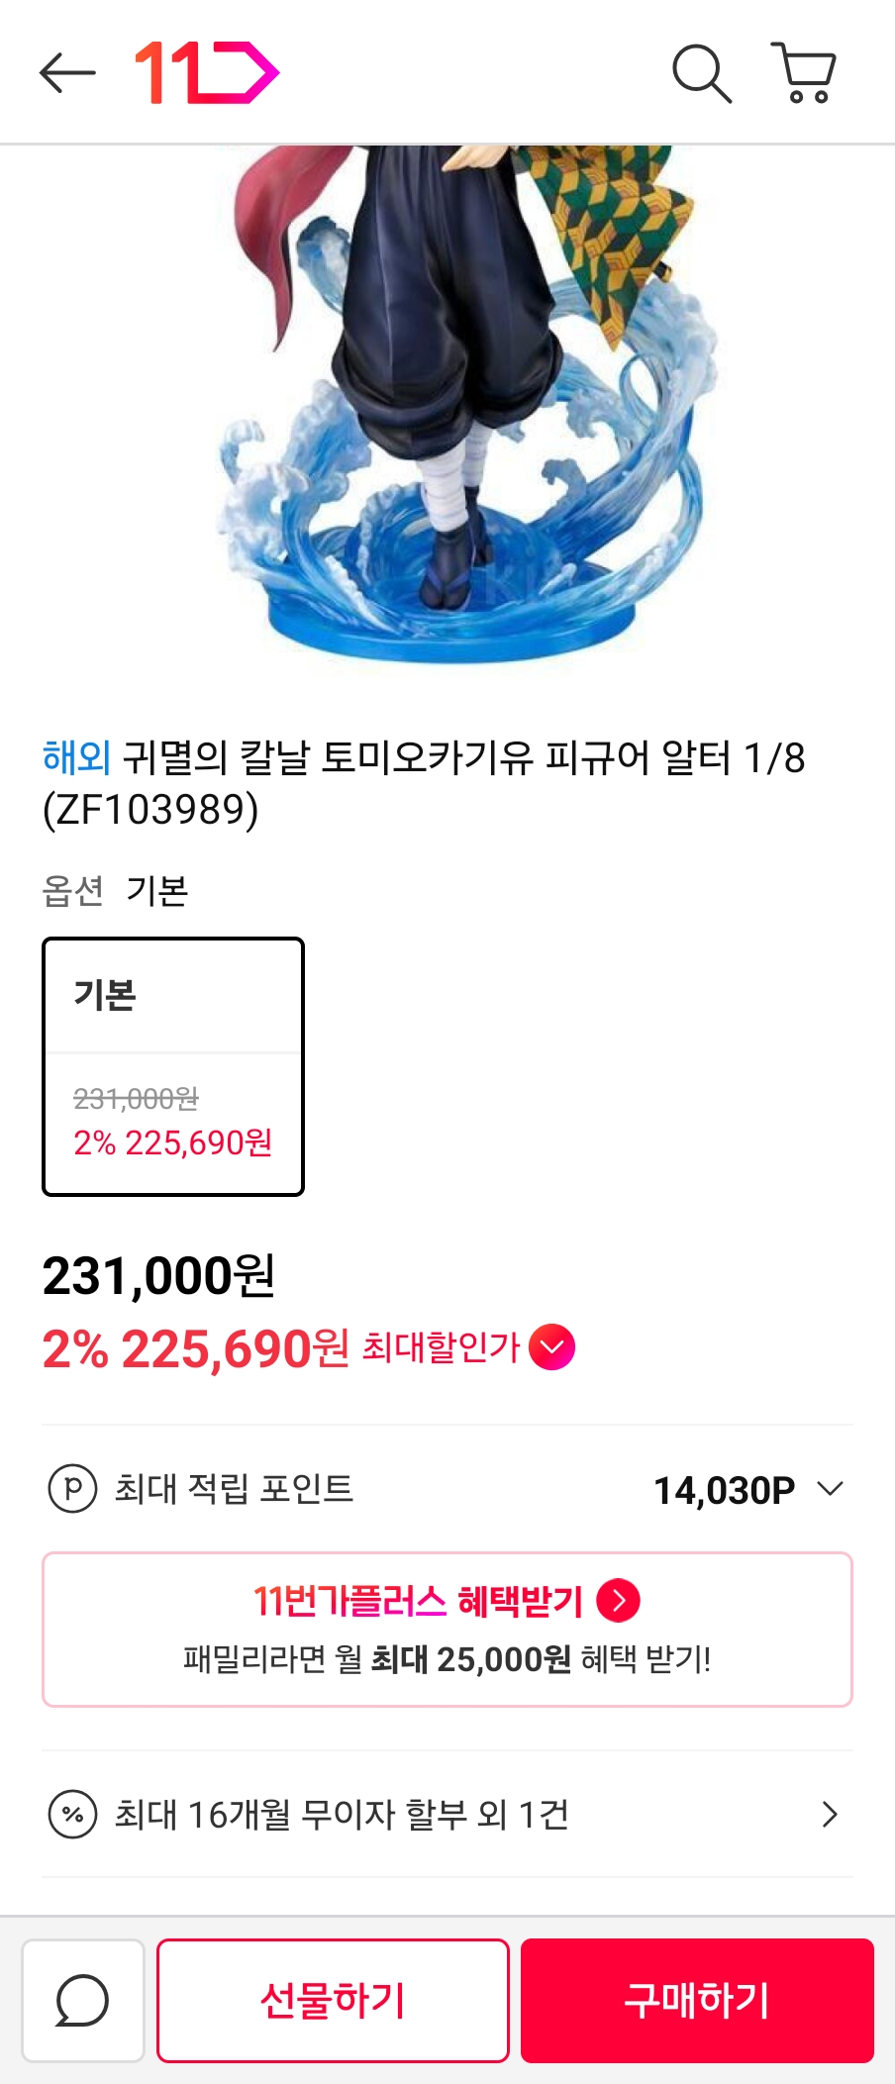Open the search magnifier icon

[702, 73]
